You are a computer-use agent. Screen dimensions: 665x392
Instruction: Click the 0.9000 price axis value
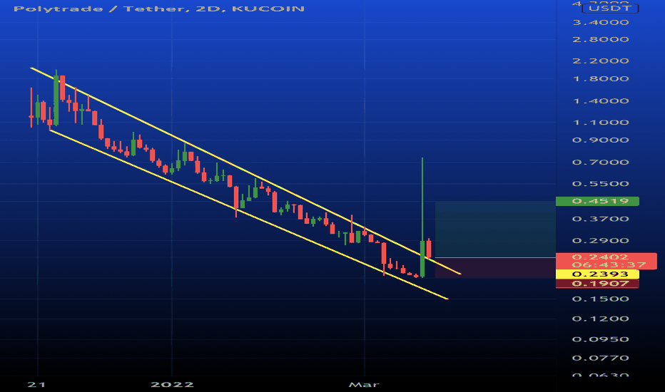pyautogui.click(x=601, y=140)
